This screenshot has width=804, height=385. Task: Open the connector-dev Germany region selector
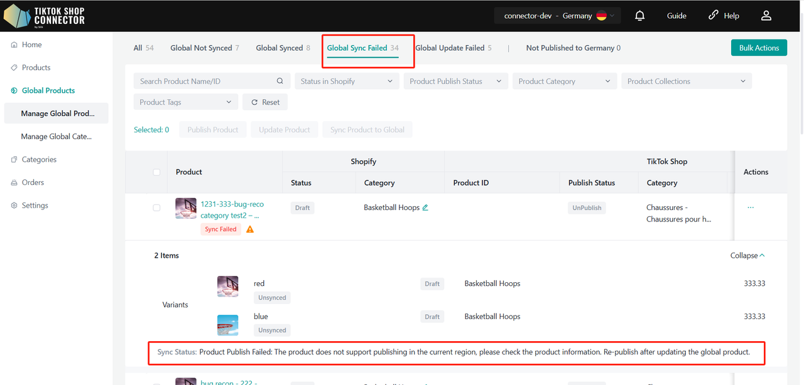557,16
